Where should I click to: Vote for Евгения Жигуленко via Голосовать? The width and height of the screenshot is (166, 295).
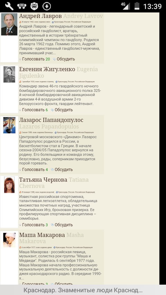click(33, 110)
